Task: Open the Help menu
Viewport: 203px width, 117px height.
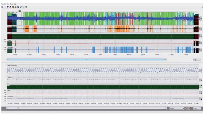Action: (x=15, y=4)
